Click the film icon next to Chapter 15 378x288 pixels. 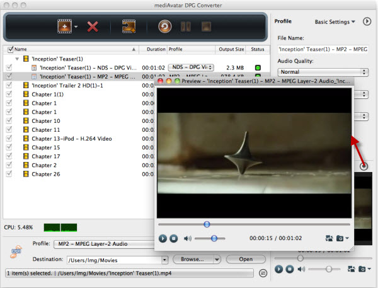26,147
